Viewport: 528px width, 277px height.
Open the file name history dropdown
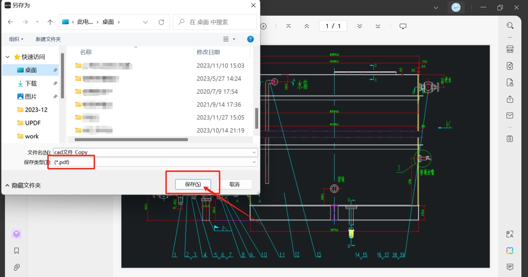click(x=254, y=152)
